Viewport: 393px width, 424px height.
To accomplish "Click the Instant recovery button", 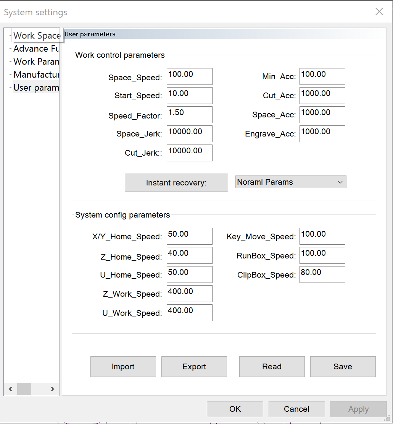I will pos(176,183).
